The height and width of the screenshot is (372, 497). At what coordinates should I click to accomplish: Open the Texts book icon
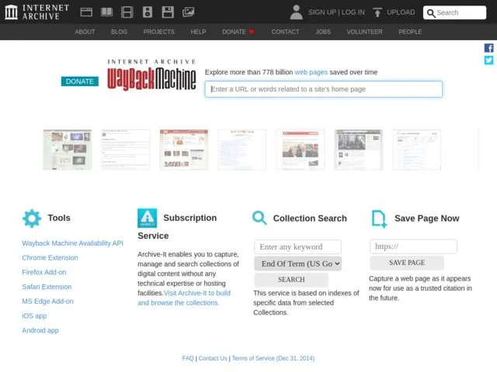(x=106, y=12)
